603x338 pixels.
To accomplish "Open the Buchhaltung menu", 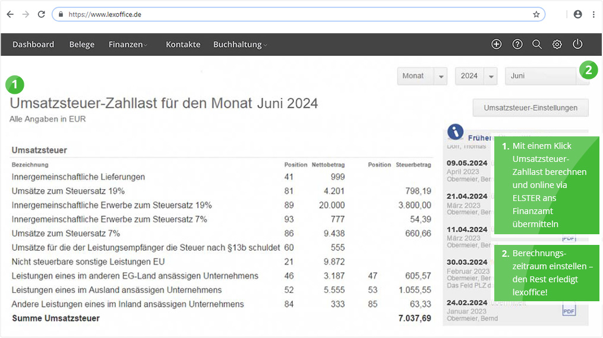I will point(240,44).
